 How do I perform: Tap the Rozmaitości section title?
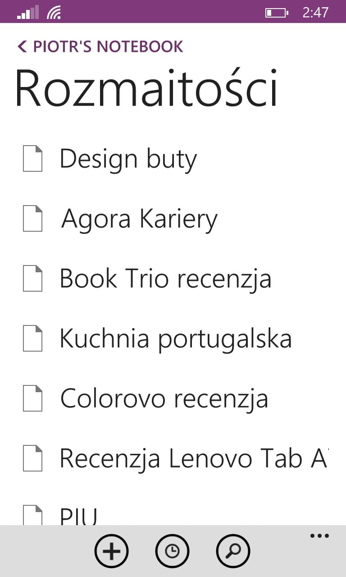tap(146, 88)
